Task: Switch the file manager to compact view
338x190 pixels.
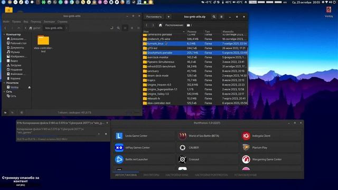Action: (138, 28)
